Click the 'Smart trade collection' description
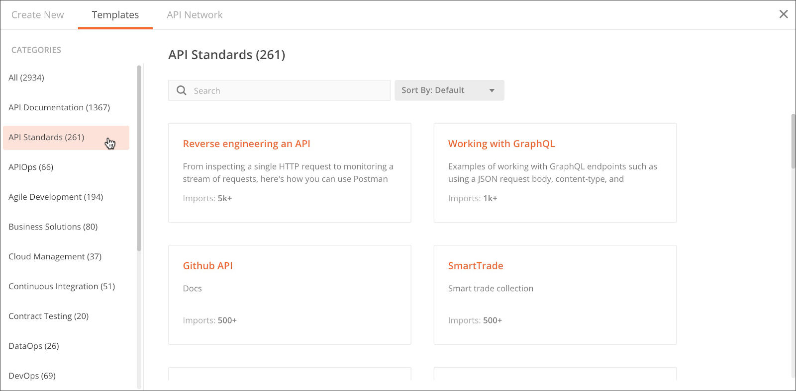This screenshot has width=796, height=391. [x=491, y=289]
